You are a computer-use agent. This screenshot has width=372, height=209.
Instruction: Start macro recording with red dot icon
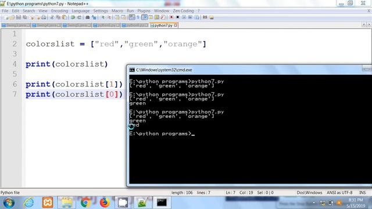[171, 17]
